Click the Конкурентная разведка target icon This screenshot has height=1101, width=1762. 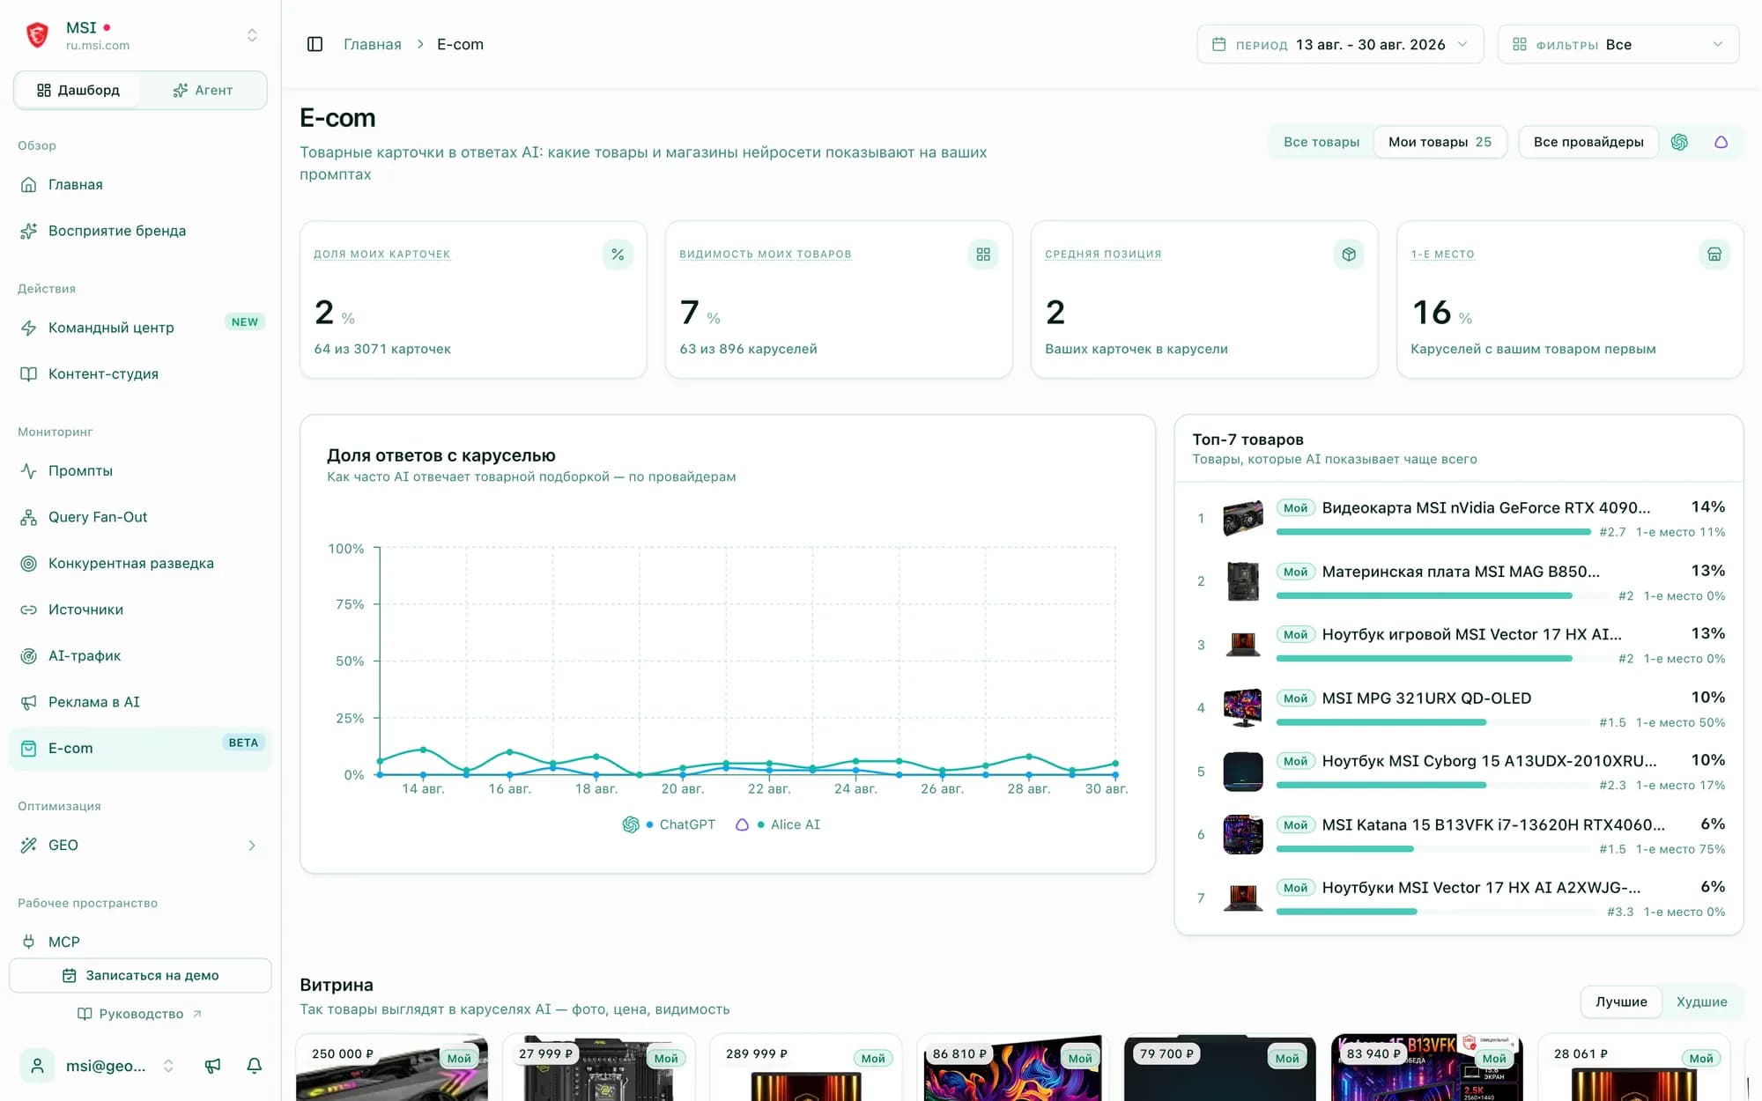[x=29, y=564]
